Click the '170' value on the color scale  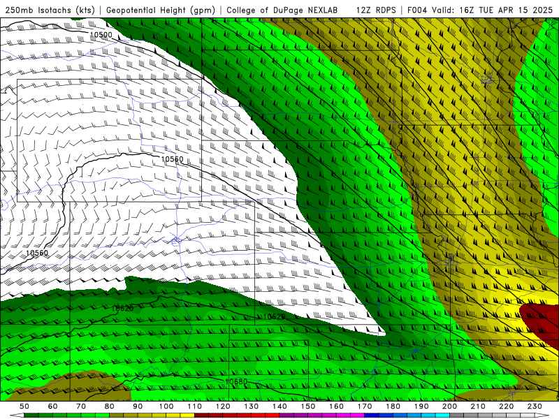coord(365,406)
